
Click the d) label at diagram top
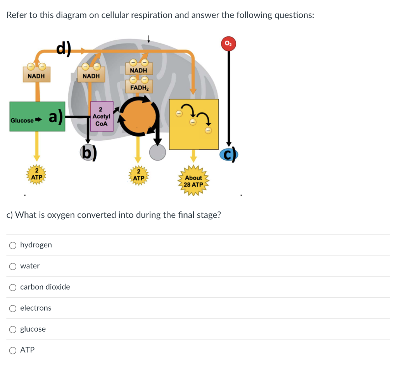[x=63, y=49]
